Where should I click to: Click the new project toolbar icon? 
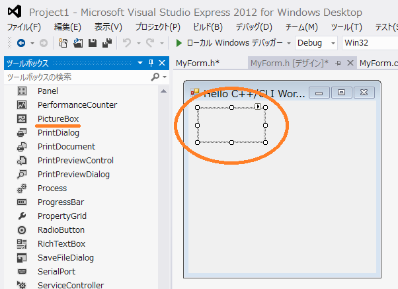(x=63, y=43)
